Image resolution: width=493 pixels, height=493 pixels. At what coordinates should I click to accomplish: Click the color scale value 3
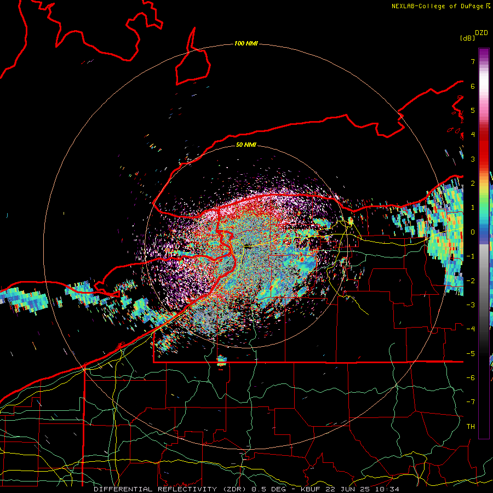pyautogui.click(x=473, y=159)
